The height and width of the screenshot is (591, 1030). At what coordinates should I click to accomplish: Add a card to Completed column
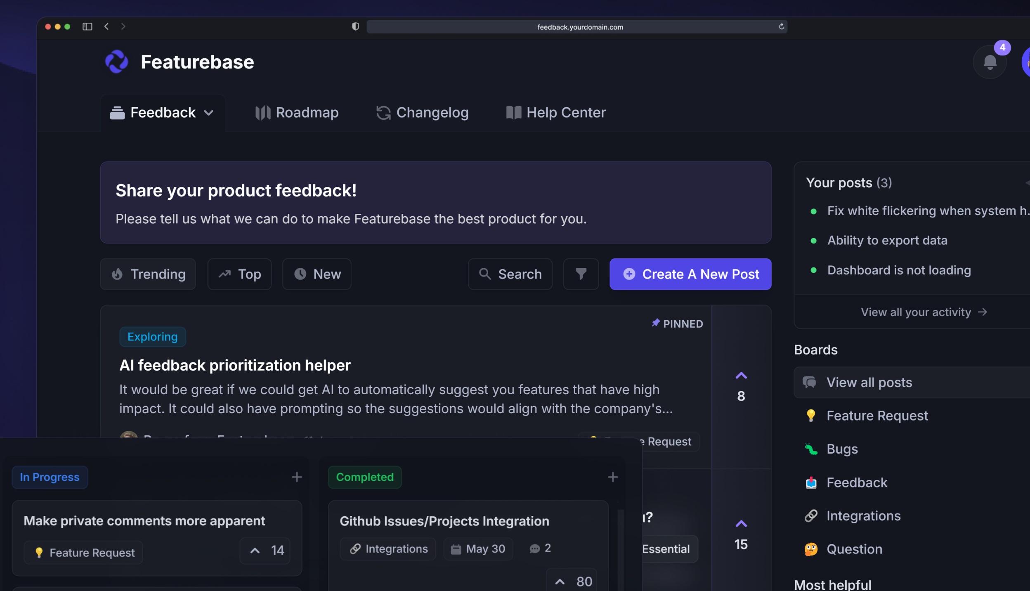(613, 477)
